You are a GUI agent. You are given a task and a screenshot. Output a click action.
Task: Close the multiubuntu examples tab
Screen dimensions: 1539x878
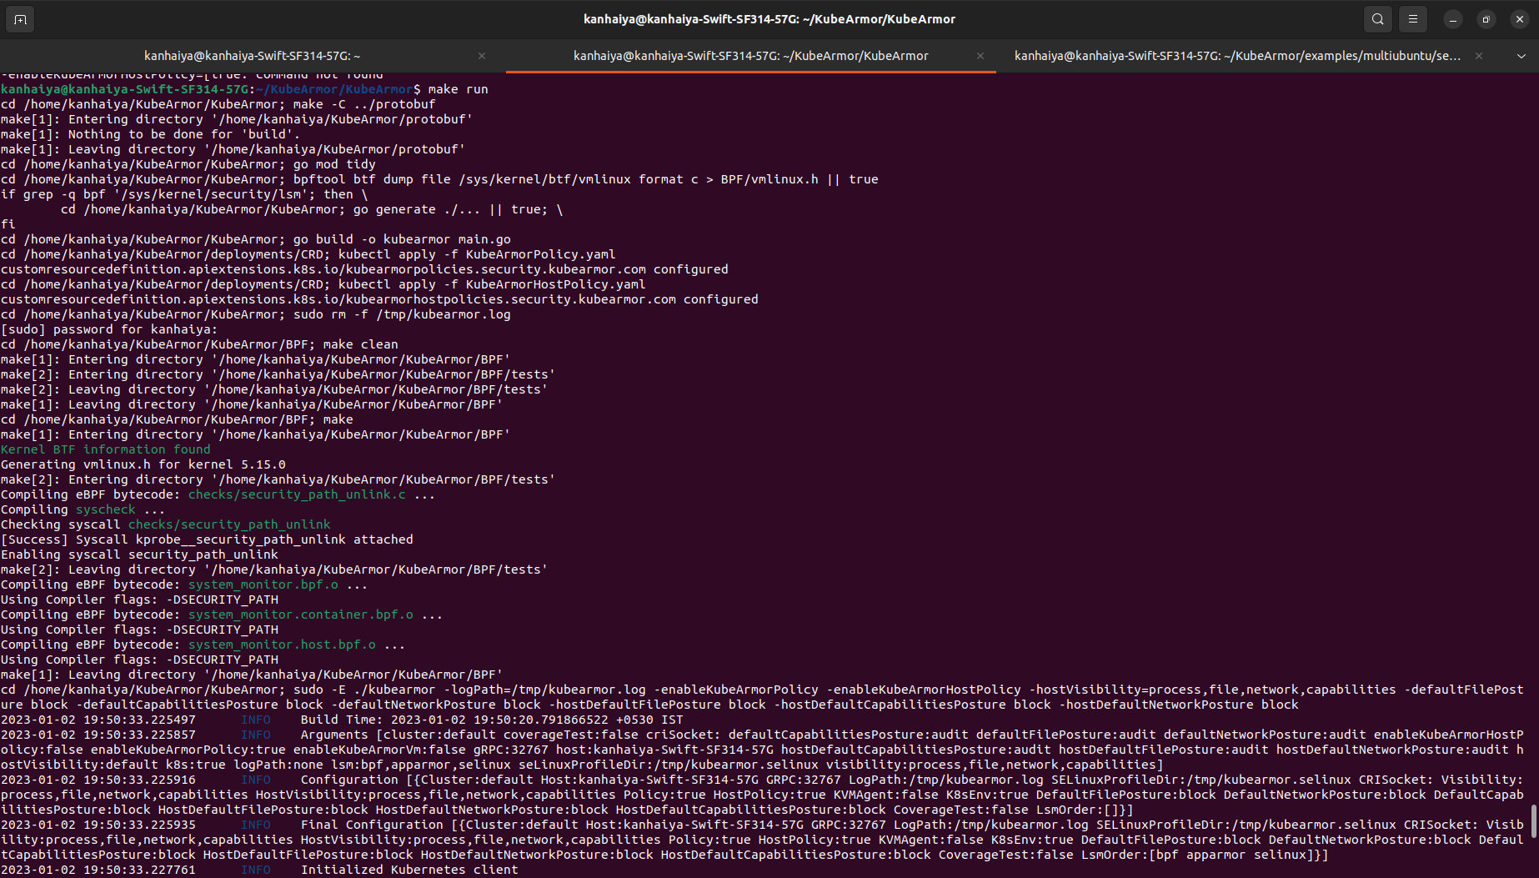tap(1478, 56)
